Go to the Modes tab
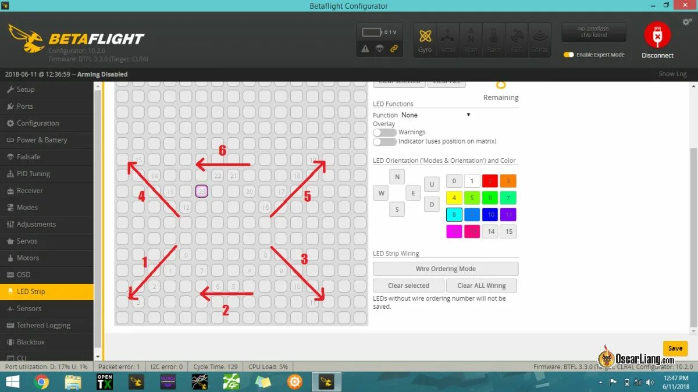This screenshot has height=392, width=698. pyautogui.click(x=47, y=208)
